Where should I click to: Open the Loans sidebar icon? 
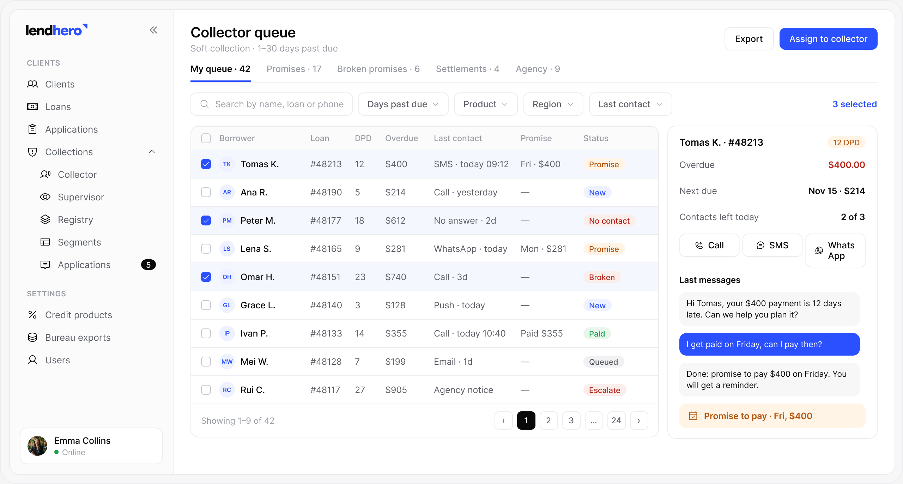[32, 107]
